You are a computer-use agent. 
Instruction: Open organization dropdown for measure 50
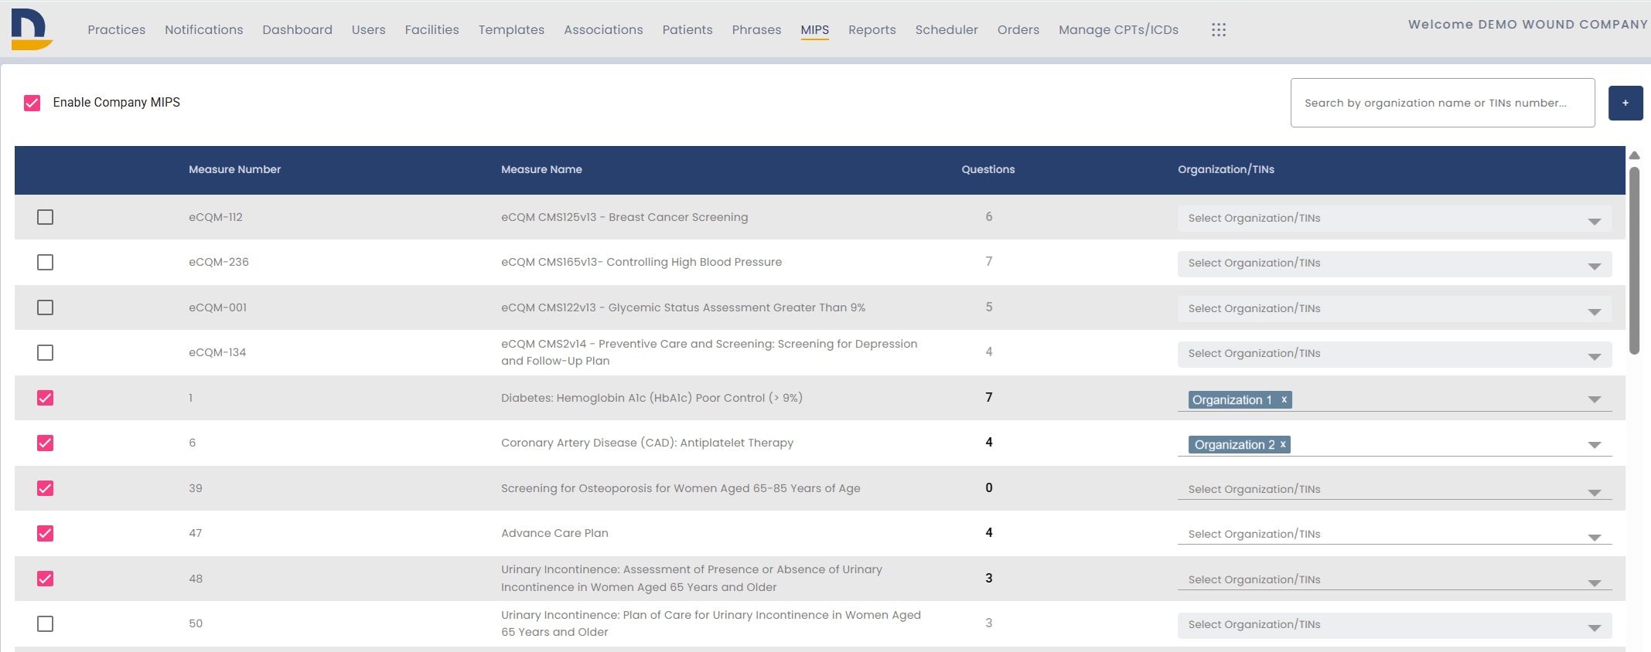coord(1394,625)
